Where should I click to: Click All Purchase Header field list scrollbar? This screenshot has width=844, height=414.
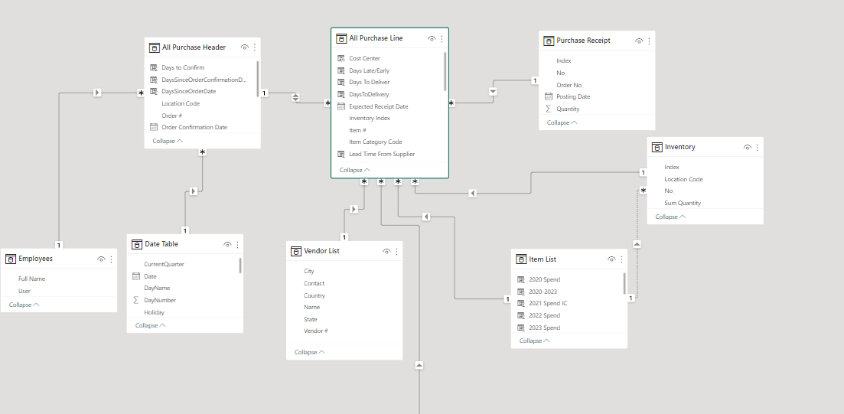(258, 79)
